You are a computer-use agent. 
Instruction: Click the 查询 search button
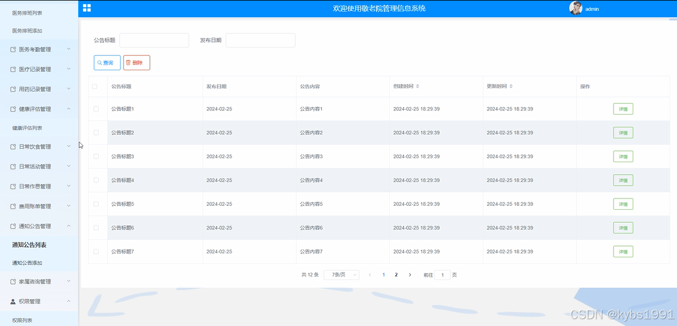click(x=107, y=62)
